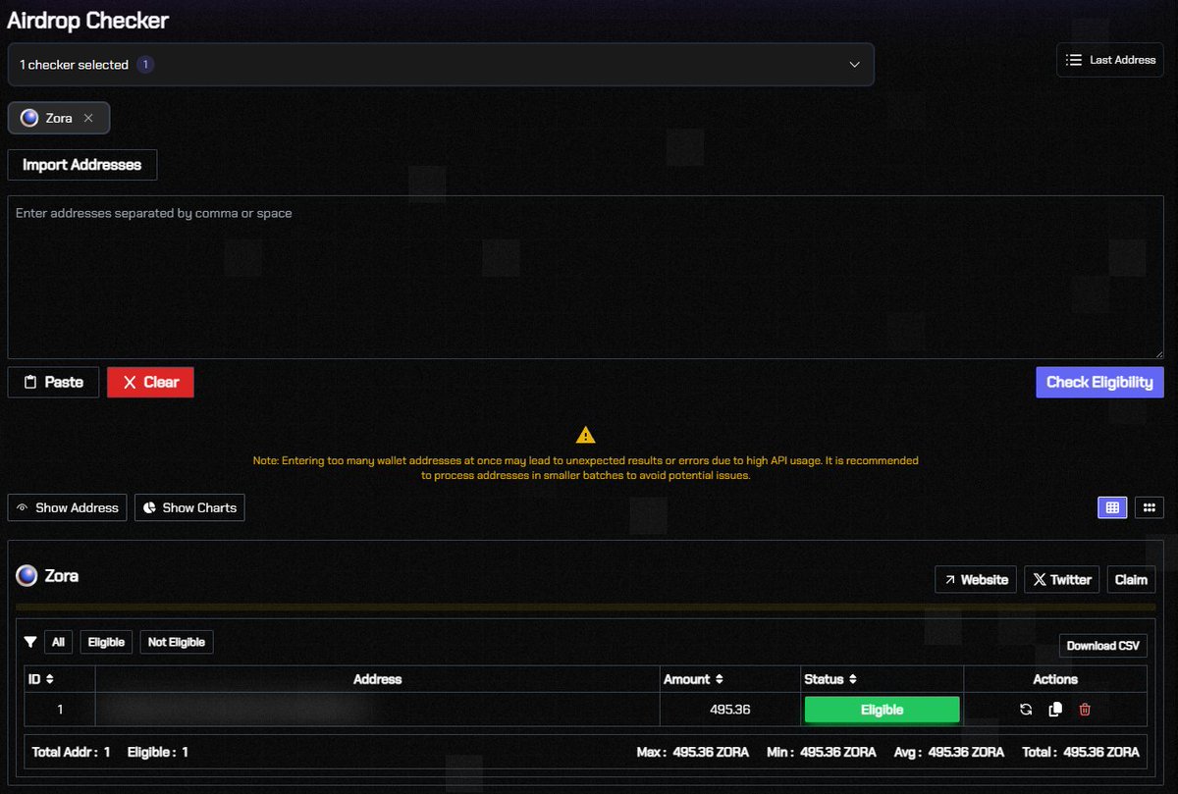
Task: Click the 'Eligible : 1' summary count
Action: point(158,752)
